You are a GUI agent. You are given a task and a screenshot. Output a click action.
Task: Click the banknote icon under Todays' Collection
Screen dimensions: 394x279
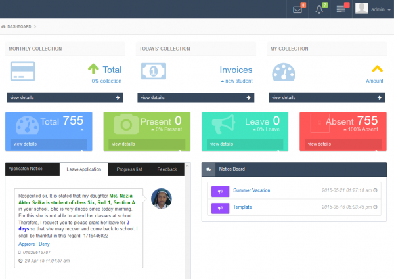tap(154, 72)
